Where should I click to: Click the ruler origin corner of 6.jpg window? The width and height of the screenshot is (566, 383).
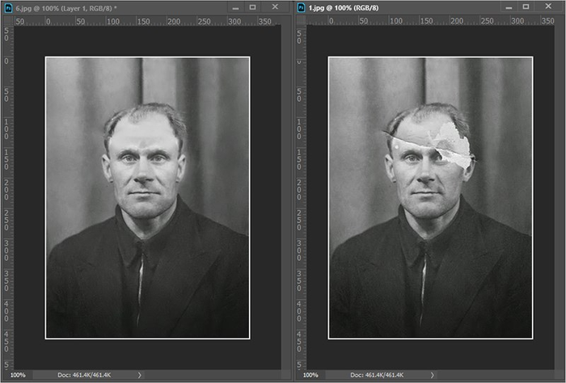point(6,20)
